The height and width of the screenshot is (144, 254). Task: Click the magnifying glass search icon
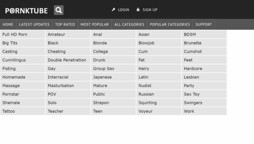pyautogui.click(x=59, y=10)
